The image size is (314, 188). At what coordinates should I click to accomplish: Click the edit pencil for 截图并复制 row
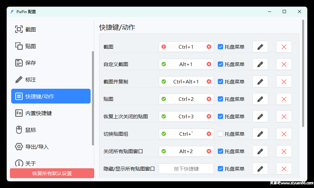260,82
